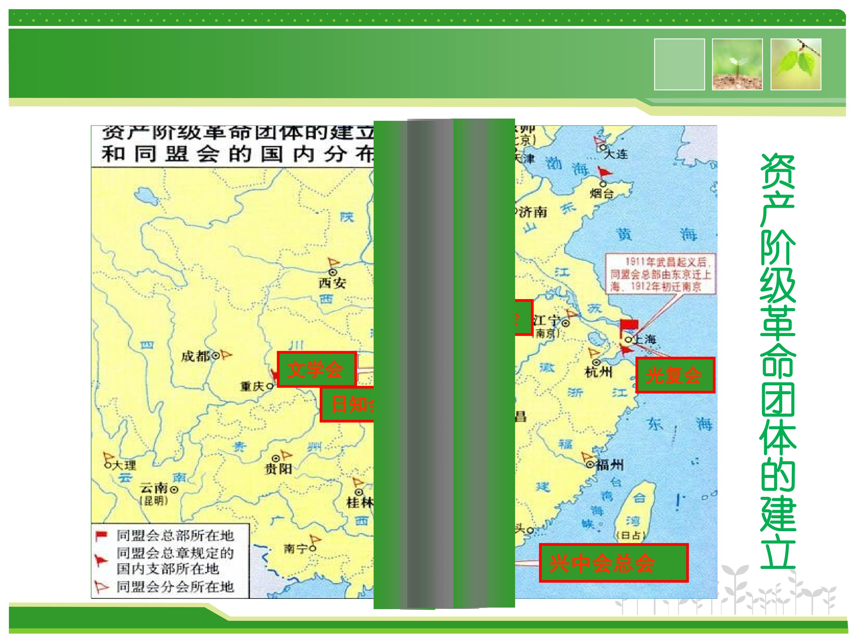Click the empty light-green square in header
855x641 pixels.
pyautogui.click(x=679, y=64)
